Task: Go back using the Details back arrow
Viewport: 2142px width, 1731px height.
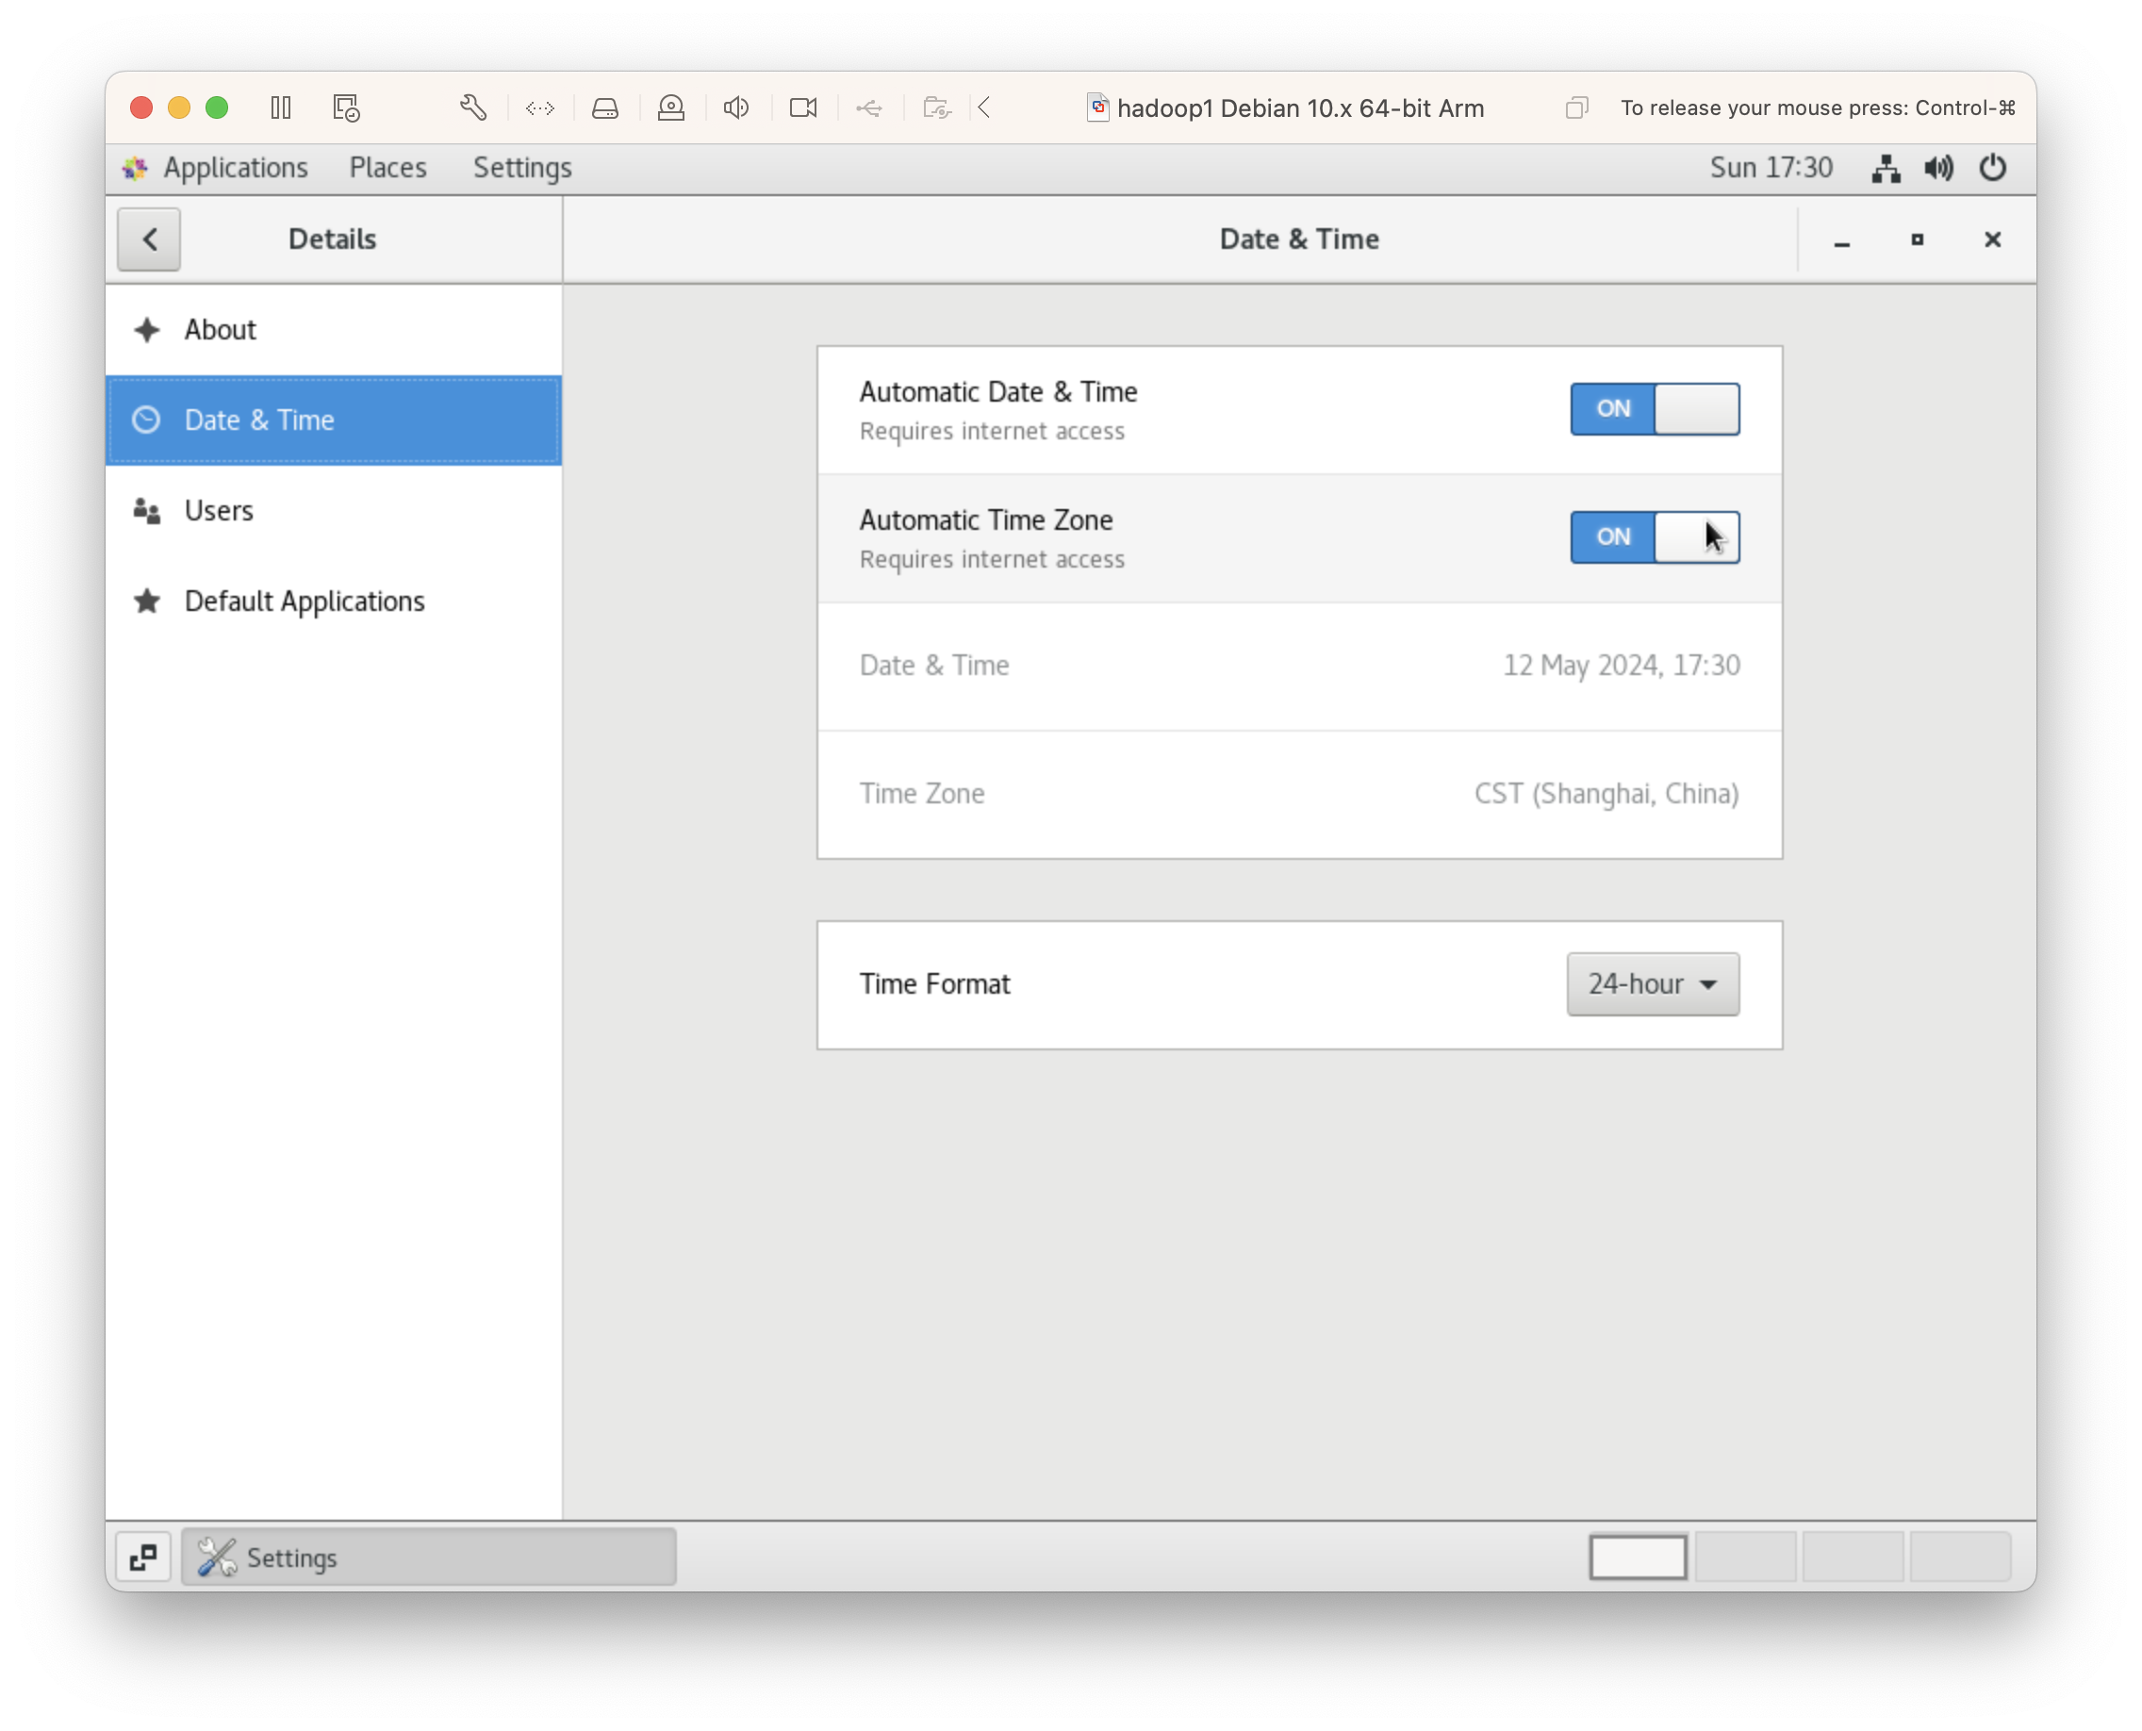Action: (150, 239)
